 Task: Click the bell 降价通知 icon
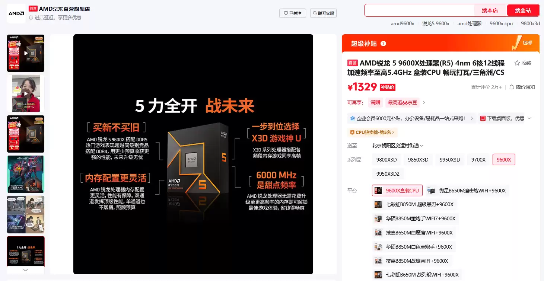click(512, 87)
